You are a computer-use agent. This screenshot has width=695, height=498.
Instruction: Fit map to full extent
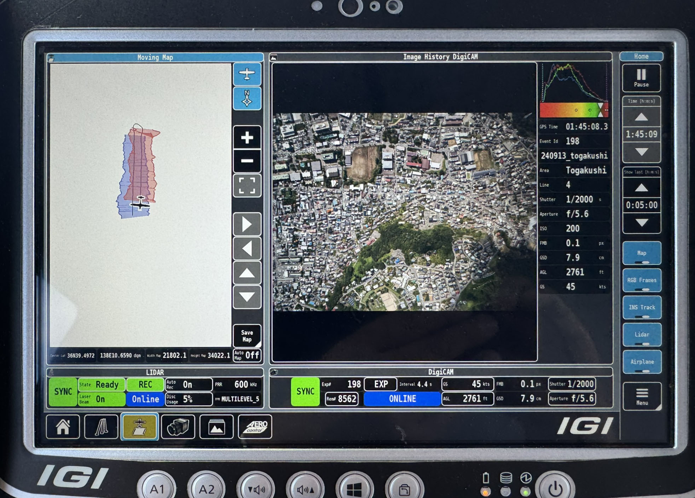[x=247, y=185]
